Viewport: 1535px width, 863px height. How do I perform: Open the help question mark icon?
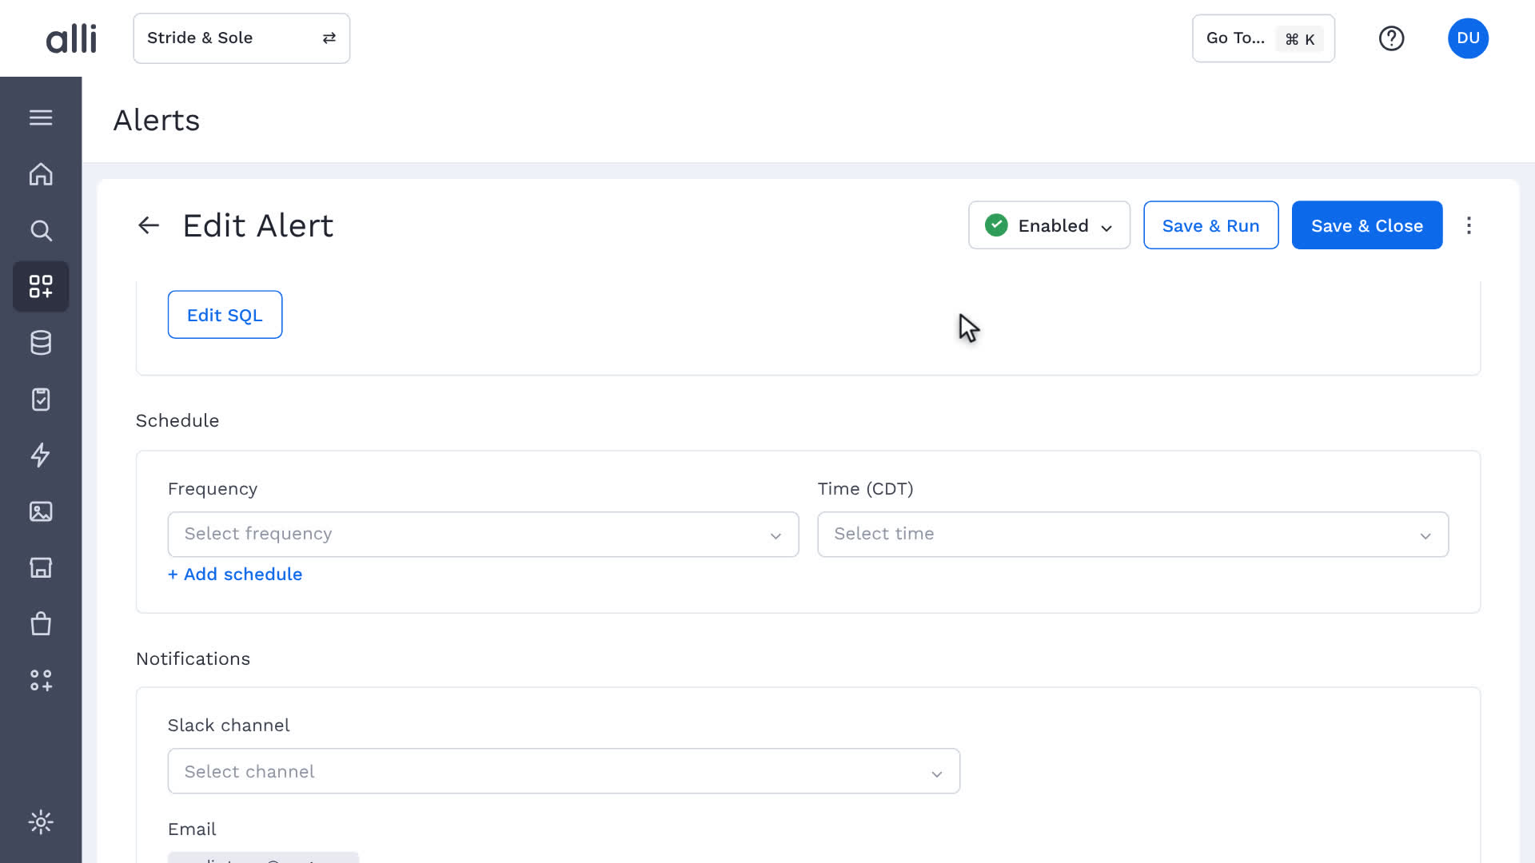[x=1391, y=38]
